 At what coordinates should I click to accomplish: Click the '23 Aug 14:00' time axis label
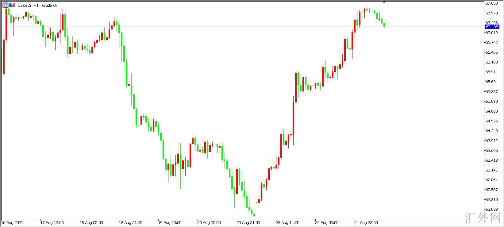pos(288,222)
